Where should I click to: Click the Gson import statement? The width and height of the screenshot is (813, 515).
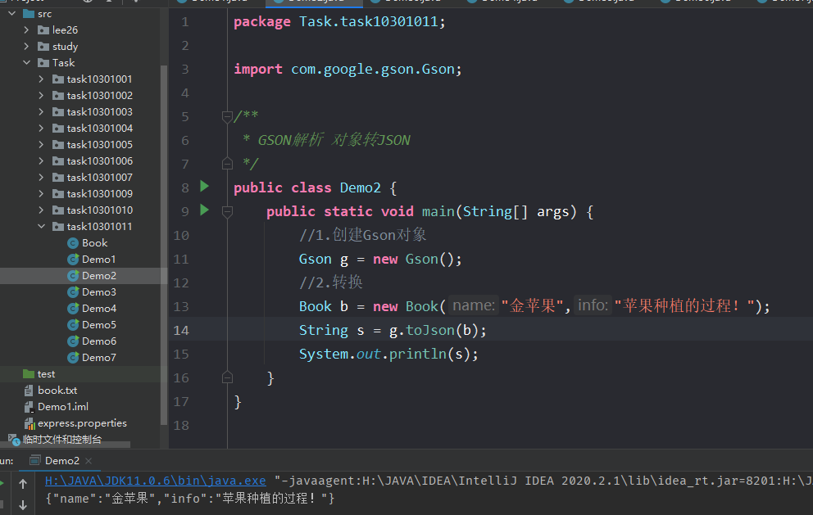(x=347, y=70)
